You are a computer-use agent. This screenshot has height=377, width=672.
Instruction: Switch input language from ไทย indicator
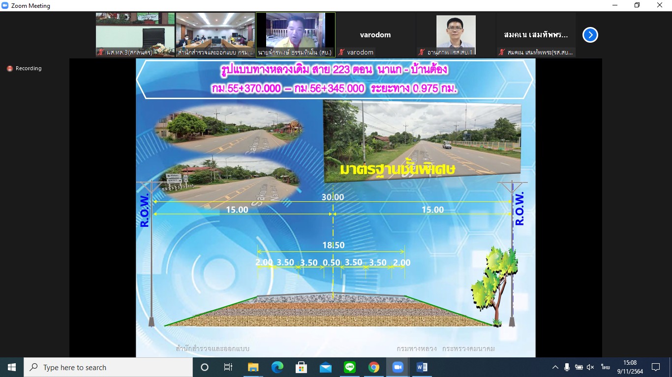(x=605, y=367)
